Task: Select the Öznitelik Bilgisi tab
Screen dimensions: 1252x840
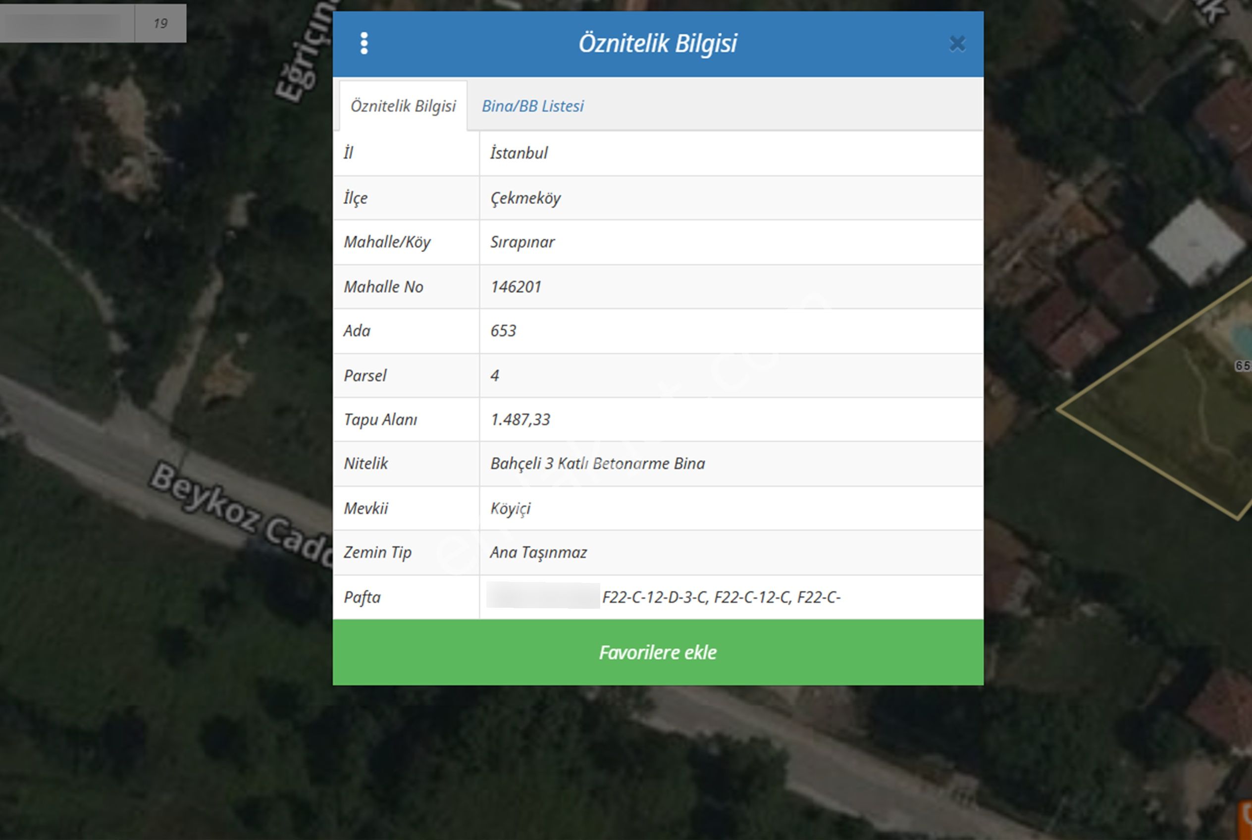Action: pyautogui.click(x=403, y=106)
